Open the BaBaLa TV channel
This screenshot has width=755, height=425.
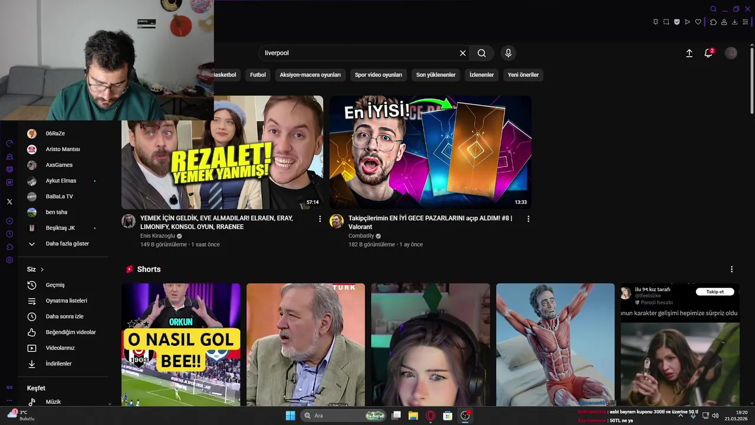coord(63,197)
